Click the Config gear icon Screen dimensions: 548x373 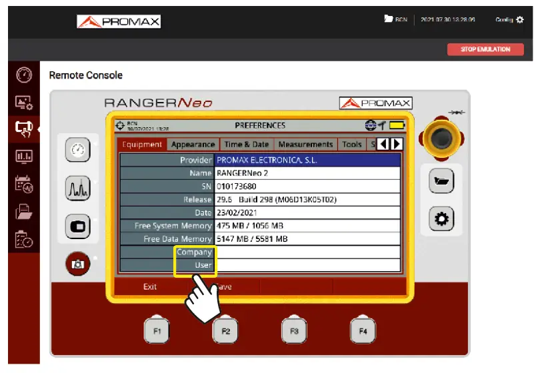(x=520, y=19)
